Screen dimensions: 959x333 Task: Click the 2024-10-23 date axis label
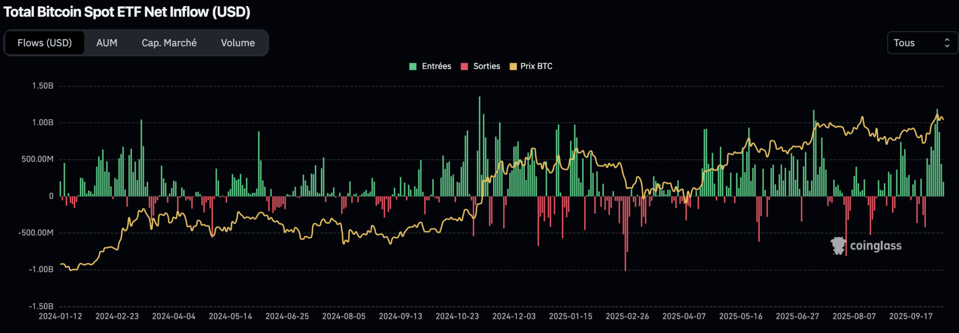457,316
